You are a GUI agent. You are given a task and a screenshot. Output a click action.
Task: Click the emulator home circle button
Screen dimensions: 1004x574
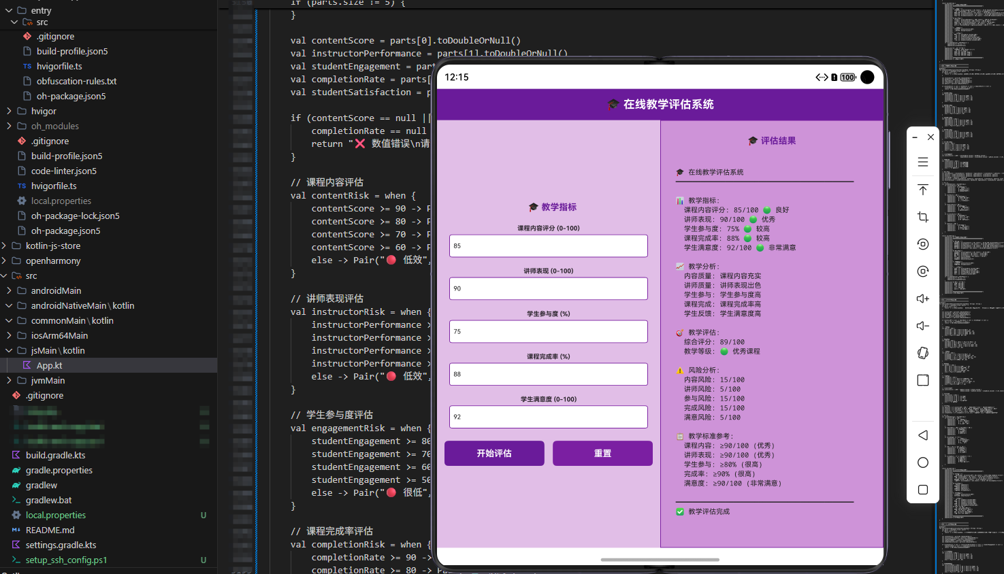(923, 462)
